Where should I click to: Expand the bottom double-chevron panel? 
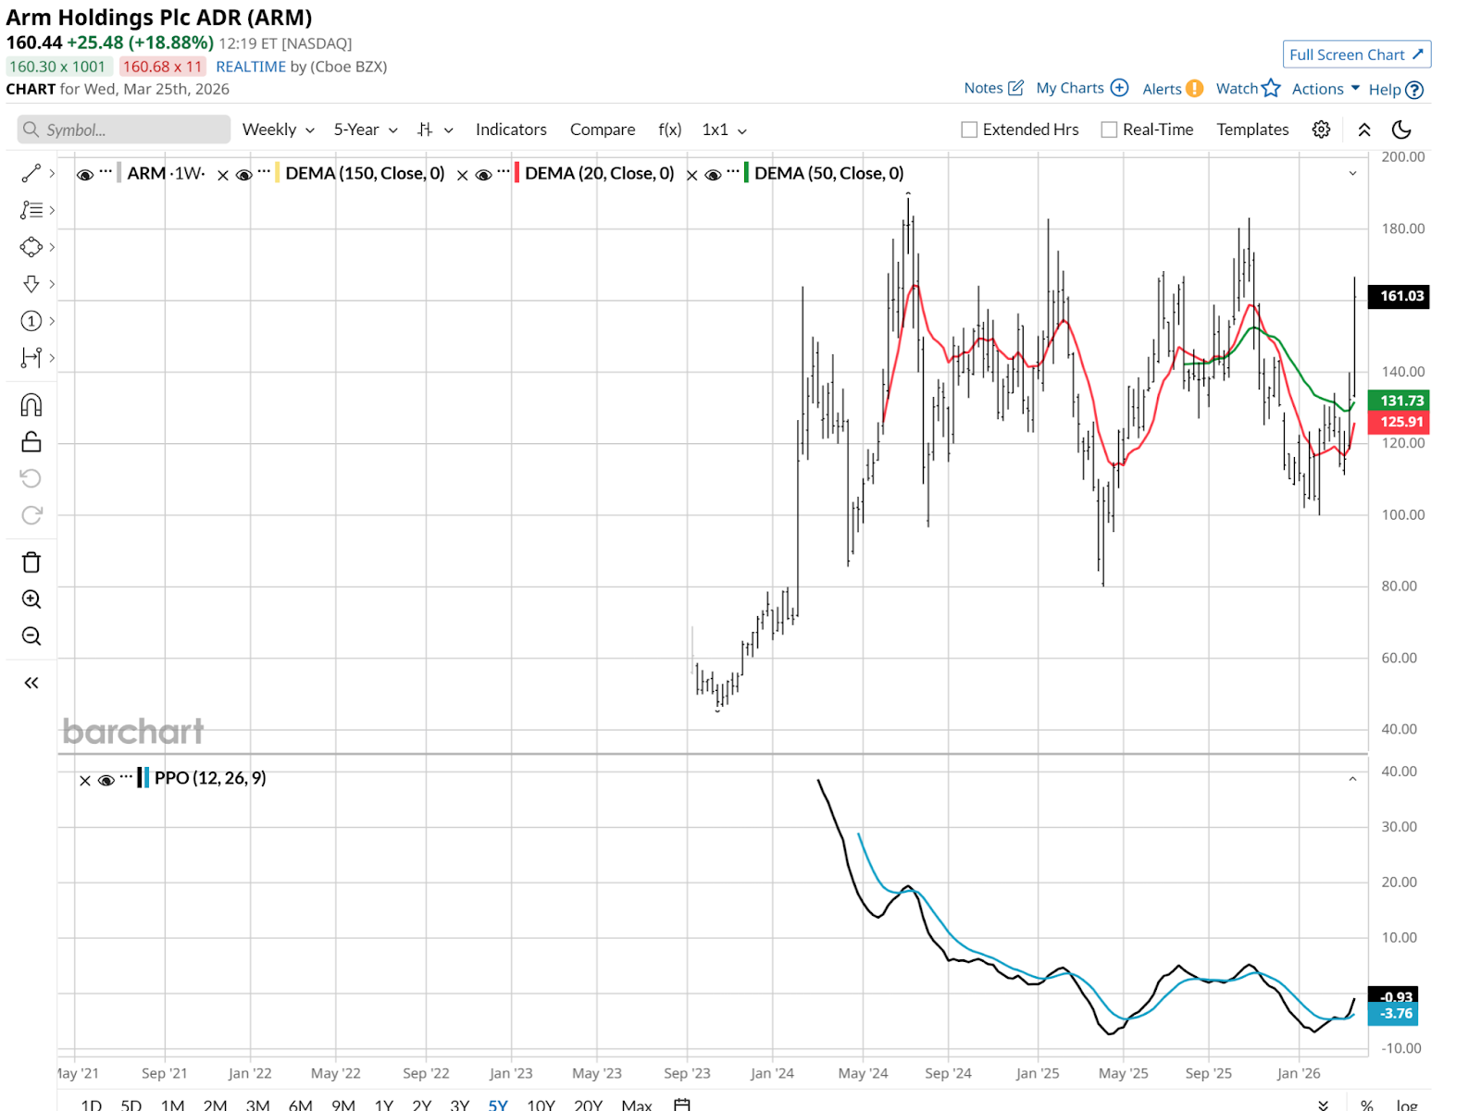coord(1324,1105)
